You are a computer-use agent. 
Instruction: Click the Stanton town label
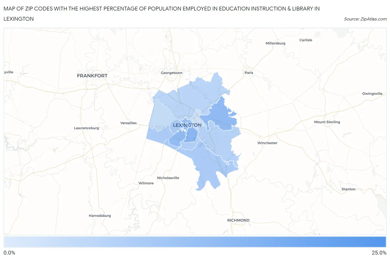coord(348,189)
